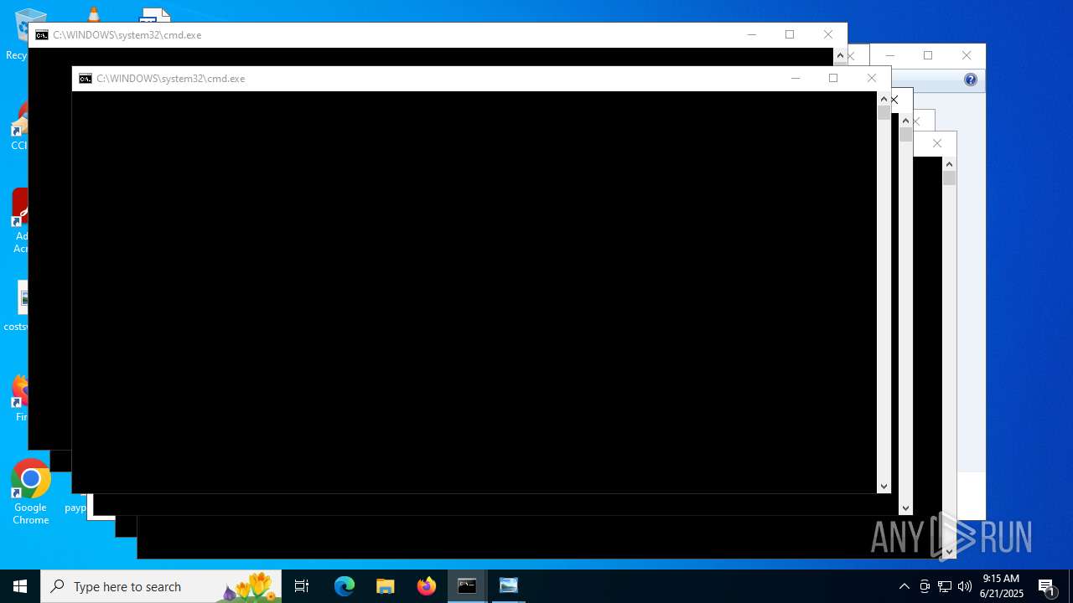Launch Microsoft Edge from taskbar

345,586
